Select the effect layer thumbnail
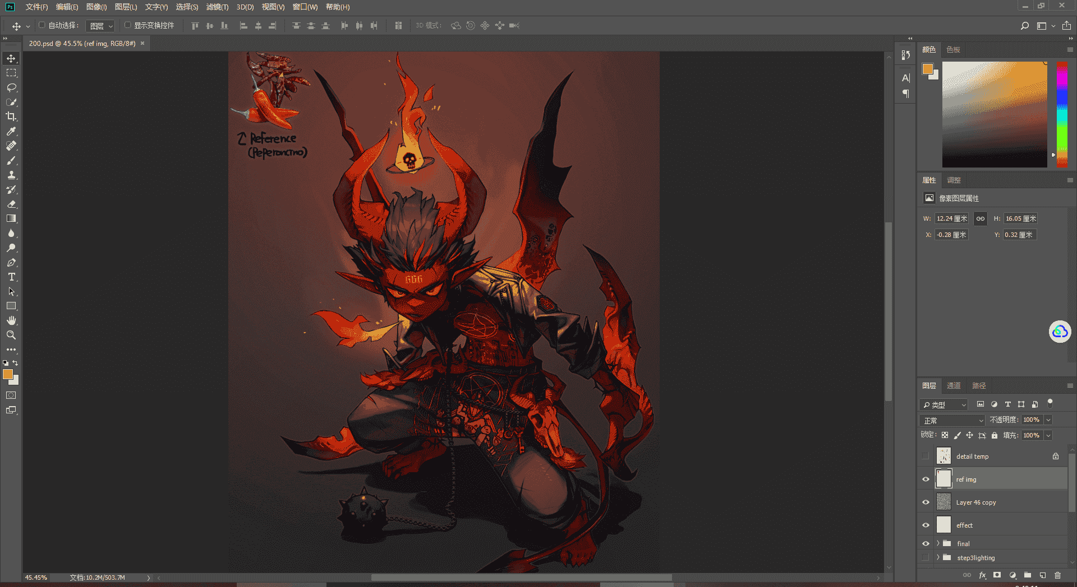Image resolution: width=1077 pixels, height=587 pixels. coord(944,525)
